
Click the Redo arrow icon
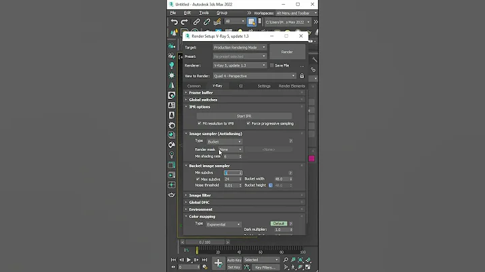point(185,22)
